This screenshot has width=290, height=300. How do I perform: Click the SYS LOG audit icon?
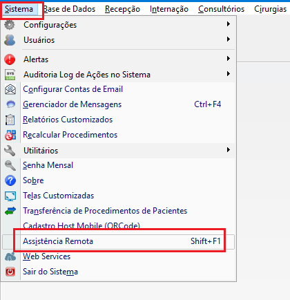click(x=10, y=75)
